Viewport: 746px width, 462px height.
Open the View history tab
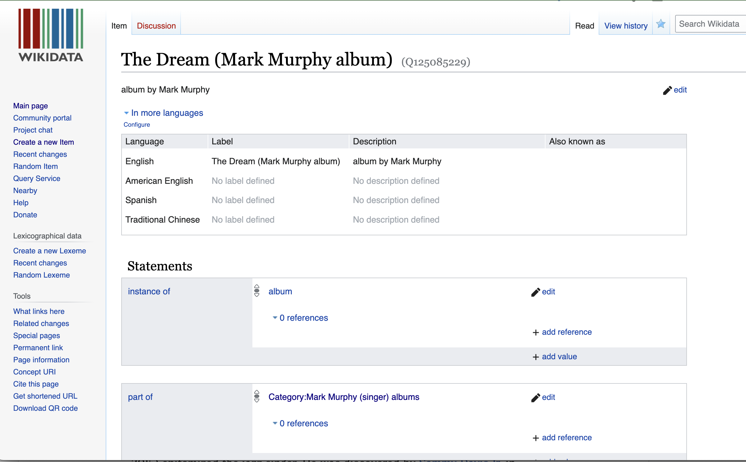626,26
